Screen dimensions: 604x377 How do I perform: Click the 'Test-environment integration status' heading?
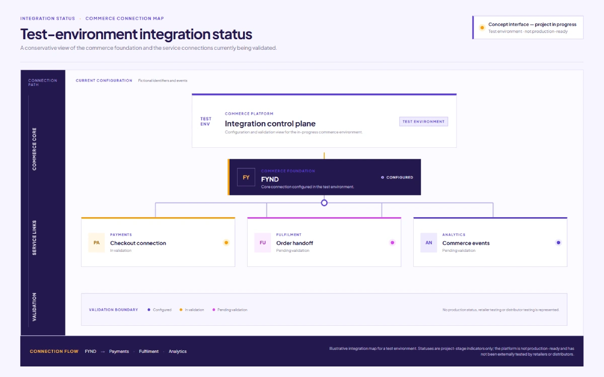pyautogui.click(x=136, y=34)
